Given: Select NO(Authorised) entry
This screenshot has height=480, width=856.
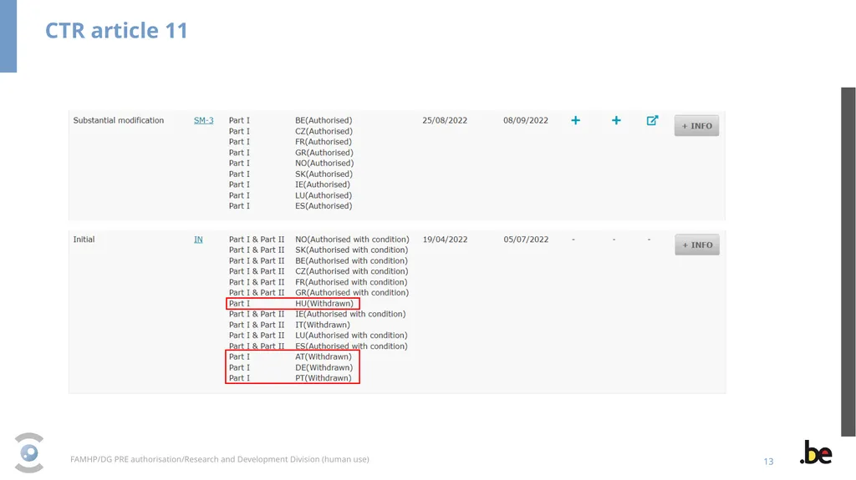Looking at the screenshot, I should pos(324,163).
